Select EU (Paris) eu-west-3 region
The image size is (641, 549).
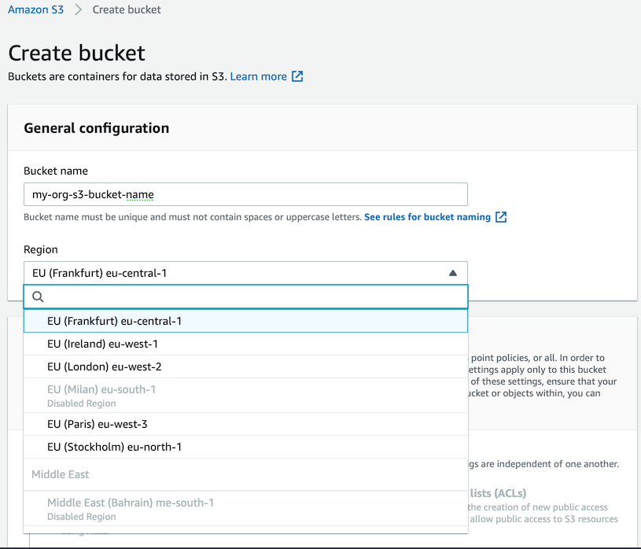(97, 424)
